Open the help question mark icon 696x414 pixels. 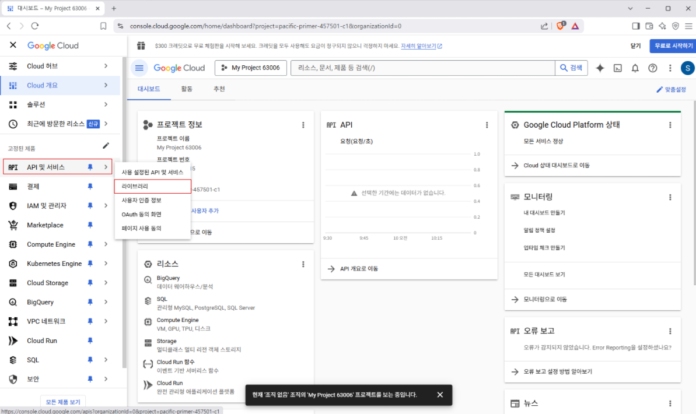click(652, 68)
